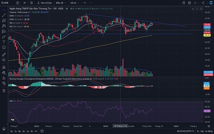Screen dimensions: 214x134
Task: Select the brush drawing tool
Action: [4, 37]
